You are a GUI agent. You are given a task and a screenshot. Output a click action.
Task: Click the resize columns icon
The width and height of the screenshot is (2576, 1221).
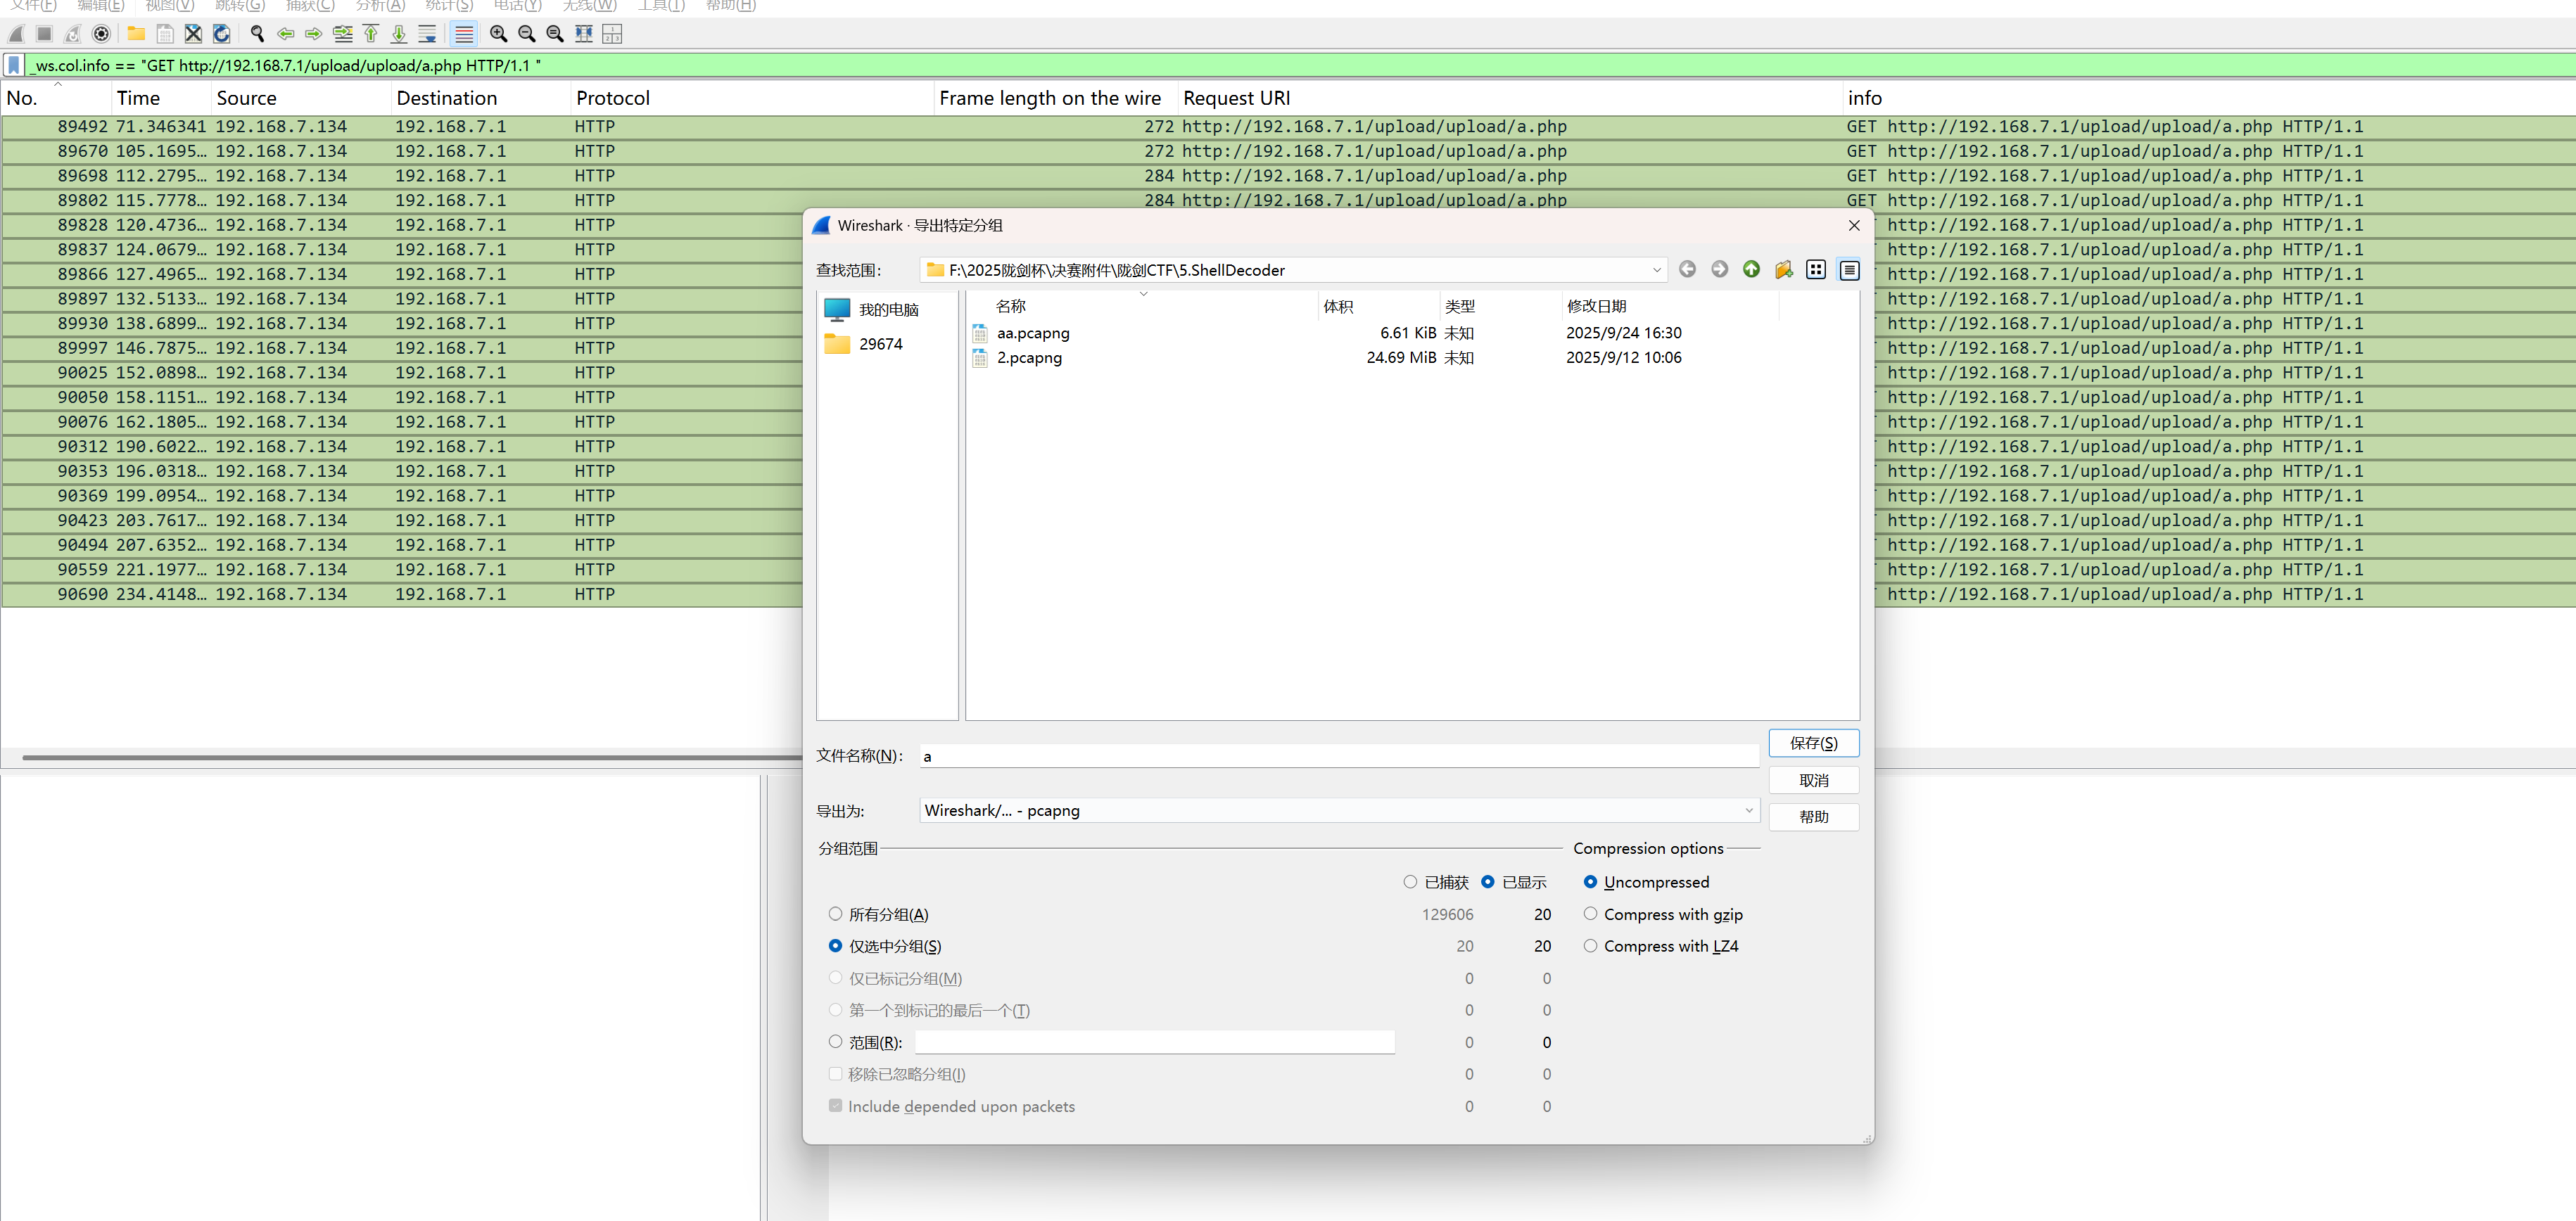(584, 34)
